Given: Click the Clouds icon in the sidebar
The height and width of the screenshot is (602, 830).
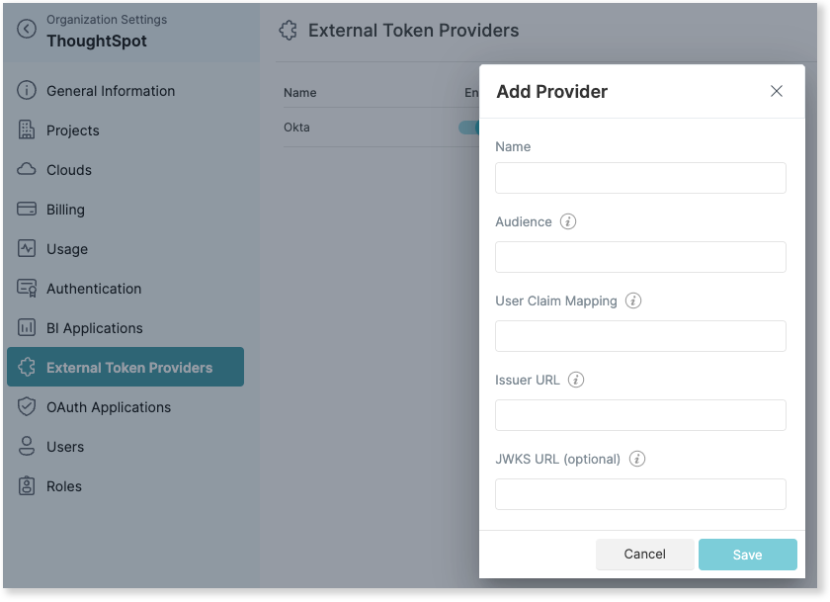Looking at the screenshot, I should (27, 169).
